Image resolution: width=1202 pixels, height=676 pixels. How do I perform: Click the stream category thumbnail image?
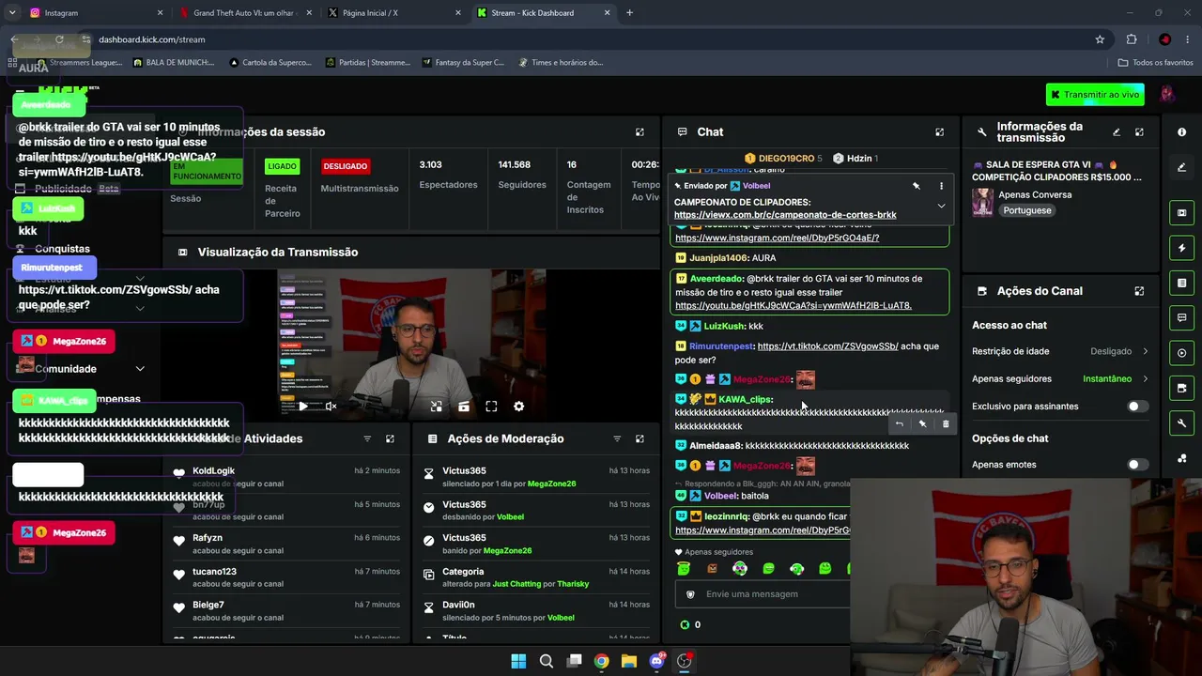pyautogui.click(x=982, y=202)
